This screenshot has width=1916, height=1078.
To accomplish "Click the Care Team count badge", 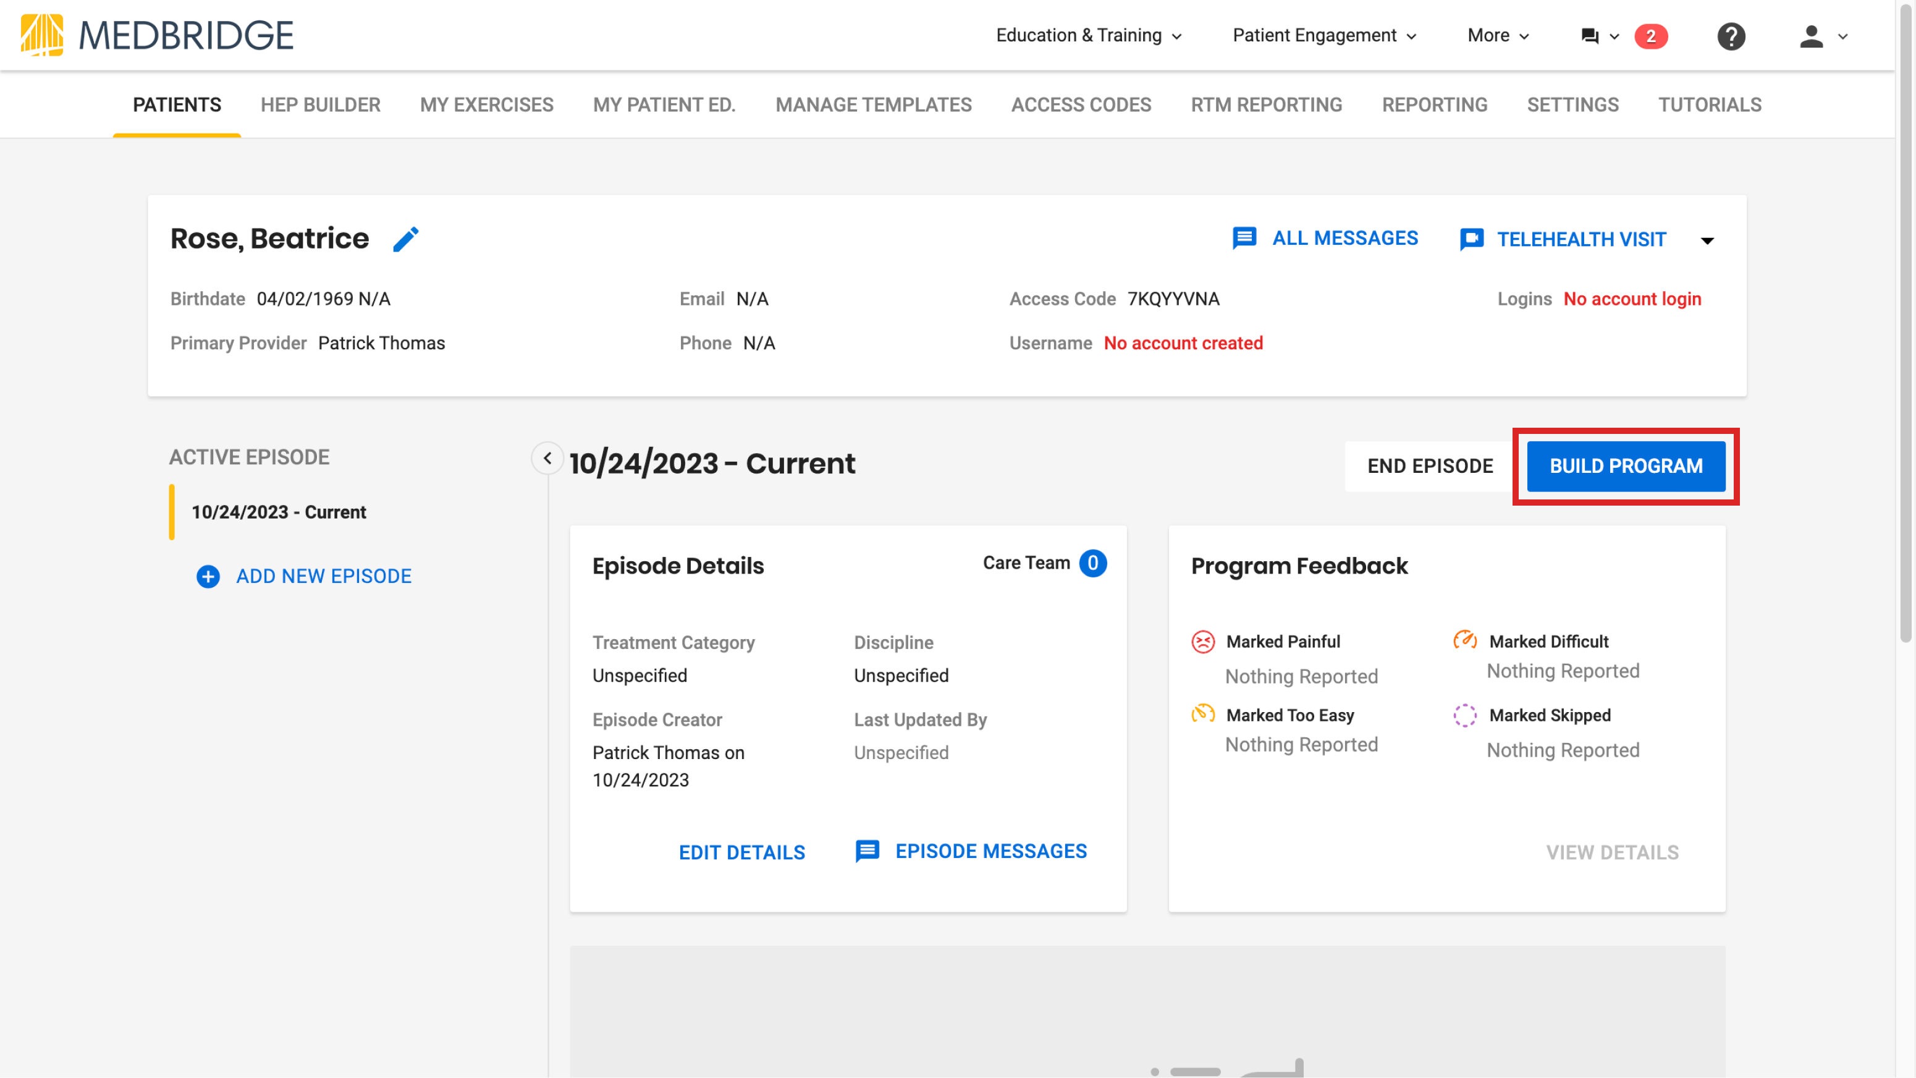I will [1094, 563].
